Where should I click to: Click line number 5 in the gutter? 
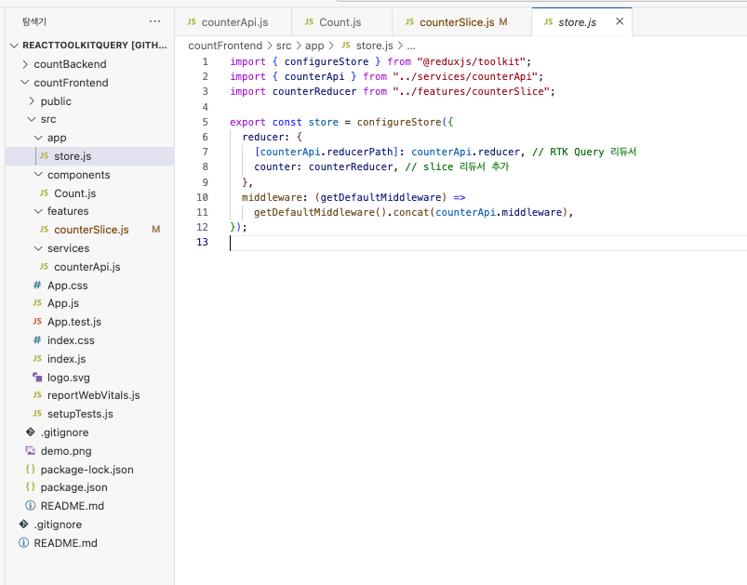[x=206, y=122]
